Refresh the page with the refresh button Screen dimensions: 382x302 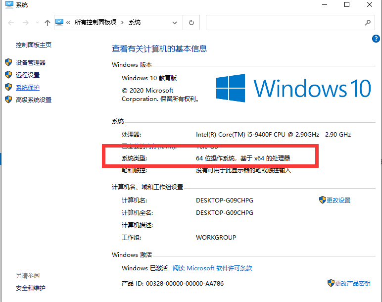[x=191, y=22]
